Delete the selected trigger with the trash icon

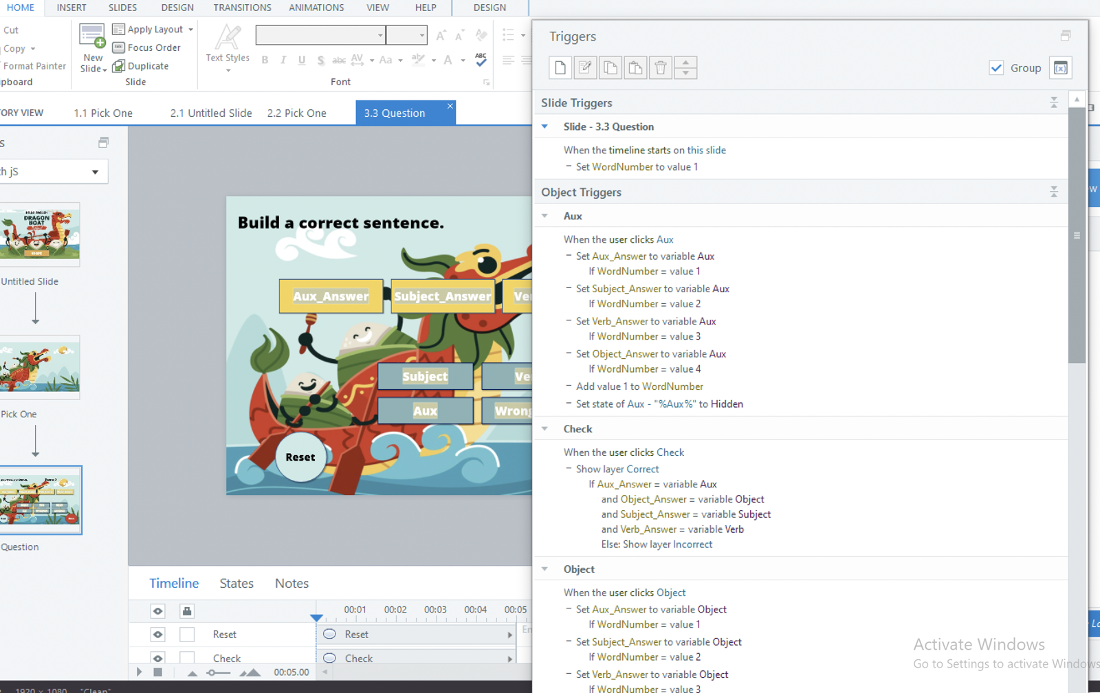pos(660,67)
